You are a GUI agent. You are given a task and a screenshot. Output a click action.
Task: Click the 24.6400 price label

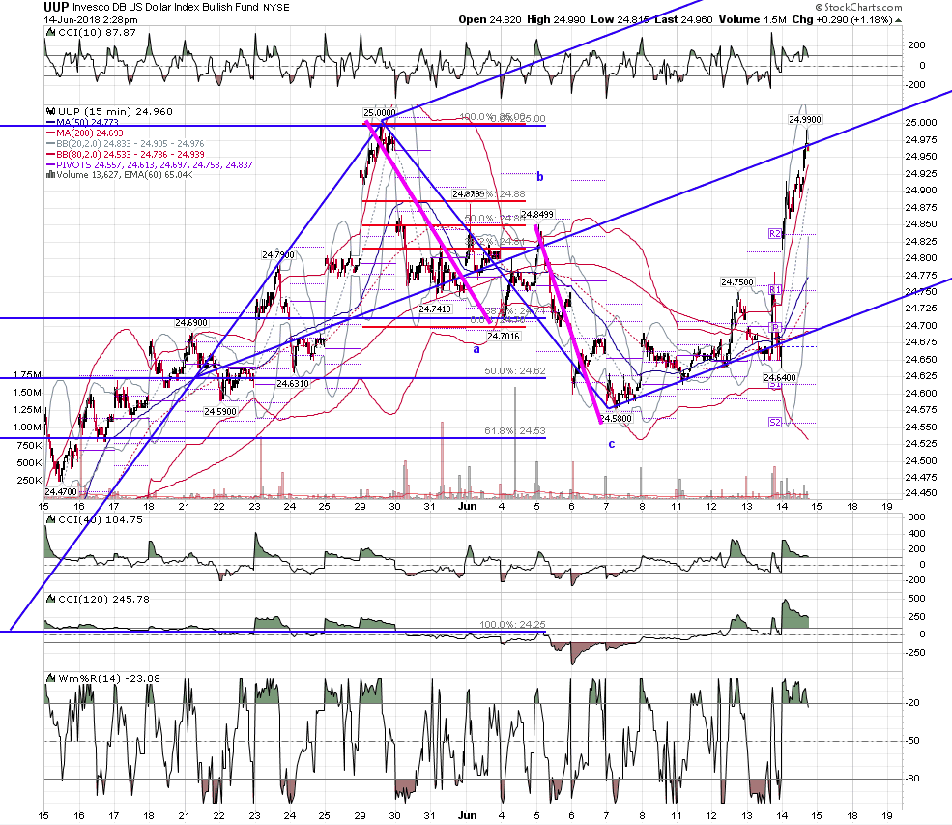pos(780,378)
